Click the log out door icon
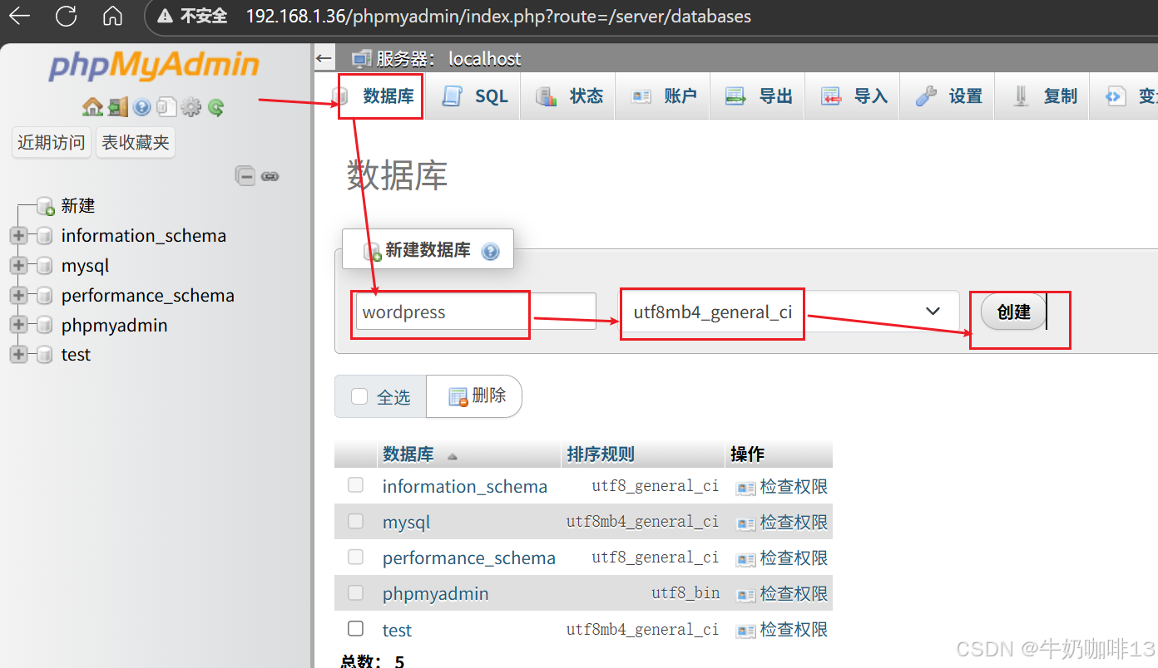The height and width of the screenshot is (668, 1158). click(x=118, y=107)
